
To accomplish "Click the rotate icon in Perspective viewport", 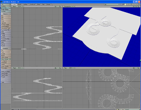I will (136, 6).
